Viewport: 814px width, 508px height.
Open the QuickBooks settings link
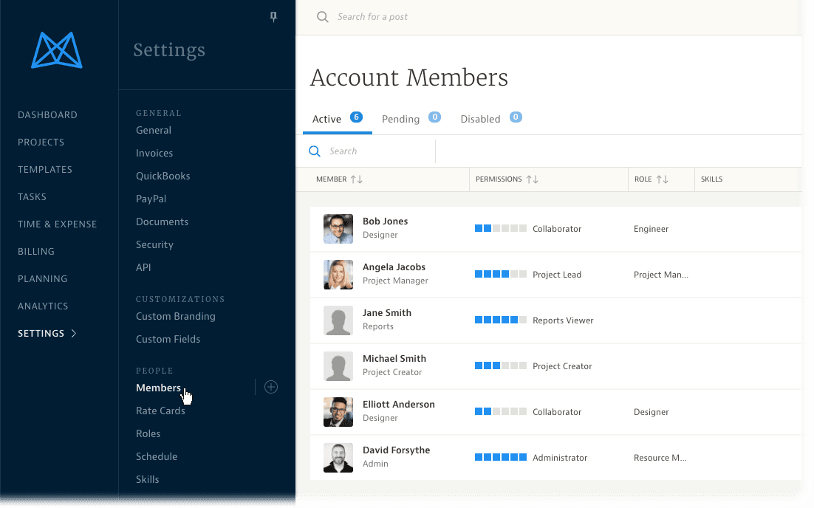coord(163,176)
